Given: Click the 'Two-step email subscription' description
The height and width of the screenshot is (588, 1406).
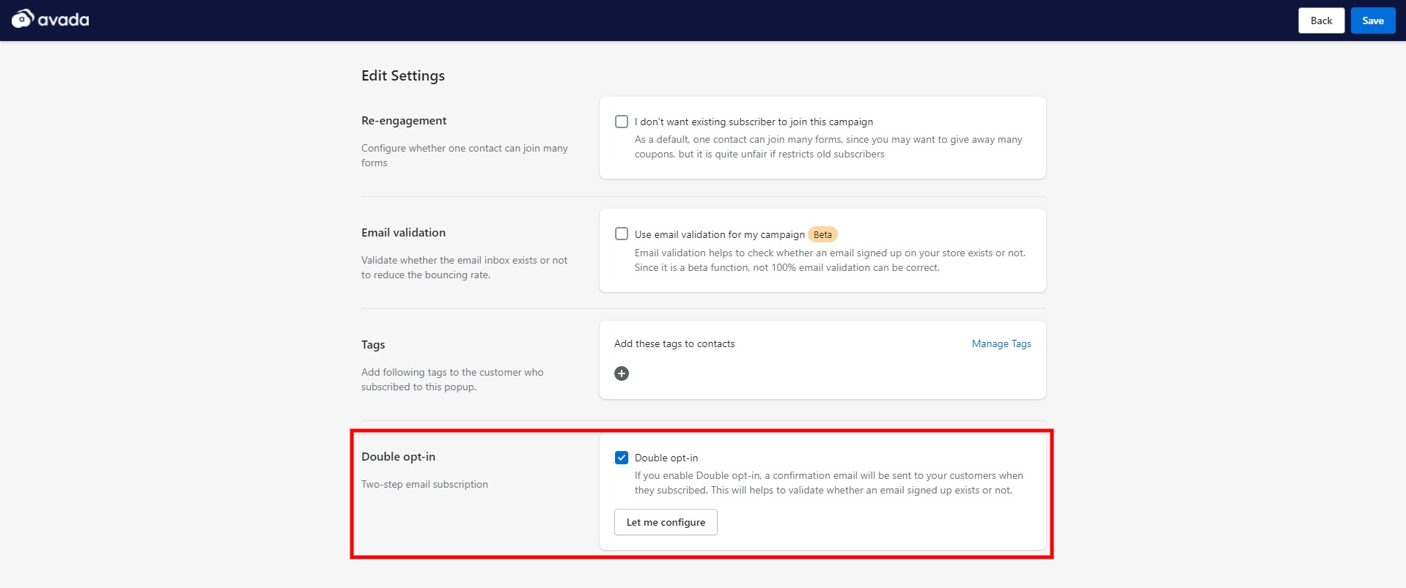Looking at the screenshot, I should [x=424, y=485].
